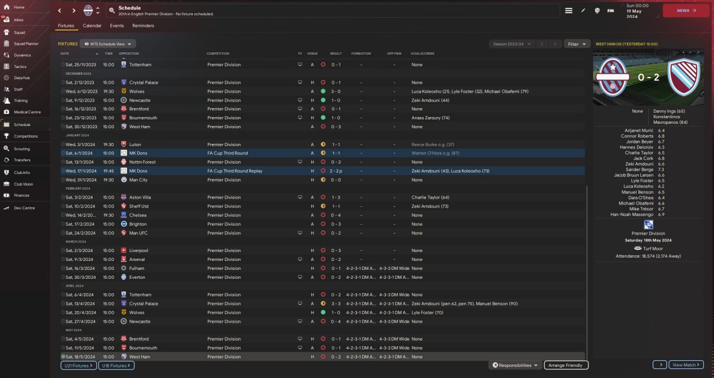Select the Sat 18/5/2024 West Ham fixture row

[x=322, y=357]
